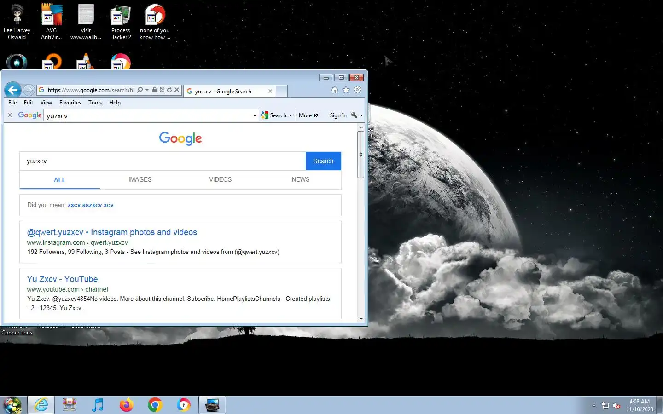The width and height of the screenshot is (663, 414).
Task: Click the www.instagram.com › qwert.yuzxcv URL text
Action: (x=77, y=242)
